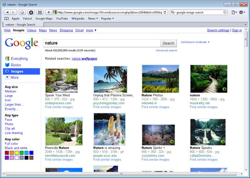Open Search settings link
The height and width of the screenshot is (178, 250).
[x=218, y=30]
